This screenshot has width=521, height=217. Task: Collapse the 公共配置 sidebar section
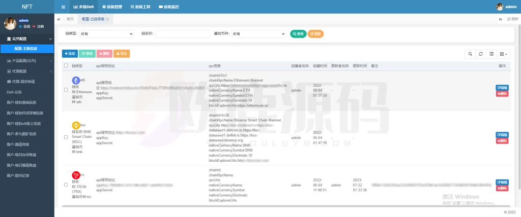pyautogui.click(x=27, y=39)
